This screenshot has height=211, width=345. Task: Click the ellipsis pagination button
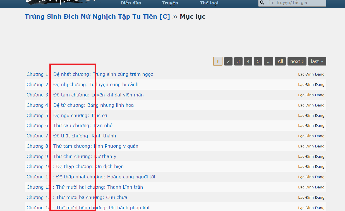coord(268,61)
